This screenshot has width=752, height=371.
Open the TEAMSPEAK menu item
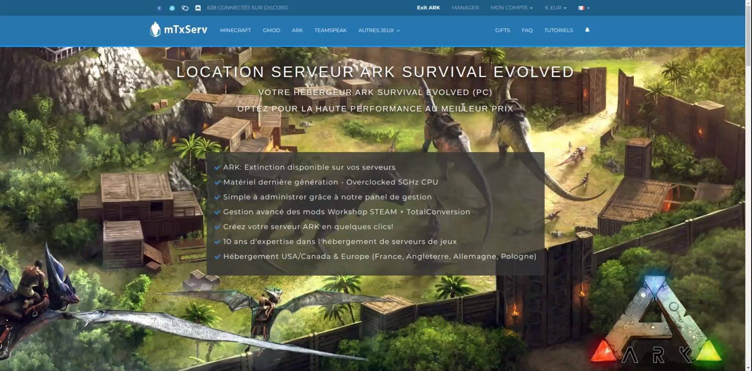point(331,30)
